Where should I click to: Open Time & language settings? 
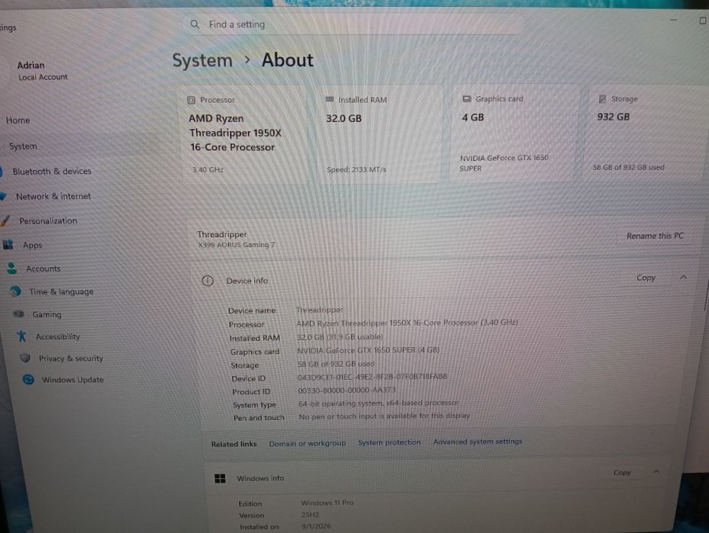tap(62, 292)
